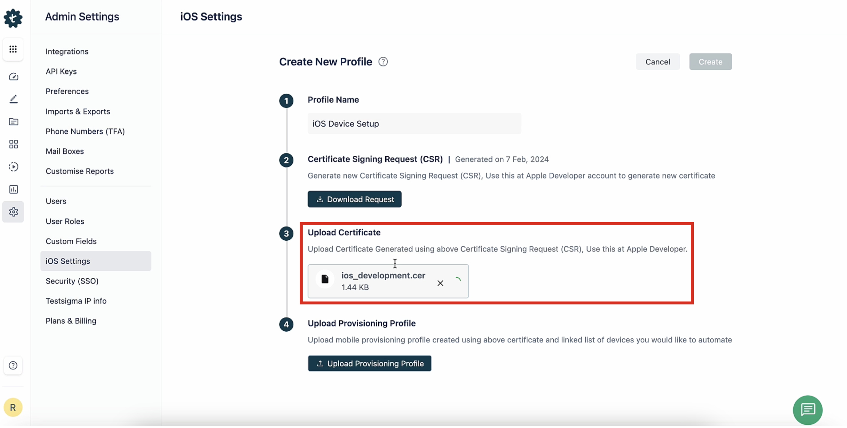Click Upload Provisioning Profile button
Screen dimensions: 847x428
[370, 363]
